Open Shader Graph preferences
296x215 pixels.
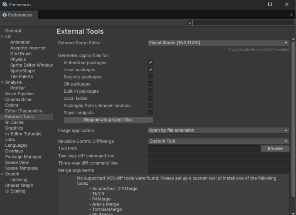19,185
